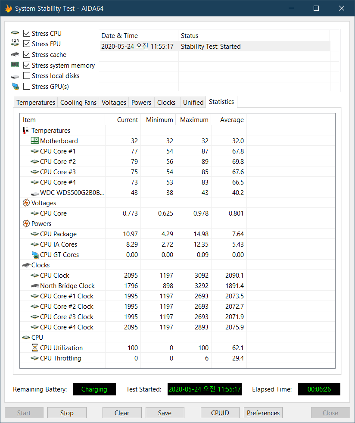
Task: Uncheck the Stress system memory checkbox
Action: (x=26, y=65)
